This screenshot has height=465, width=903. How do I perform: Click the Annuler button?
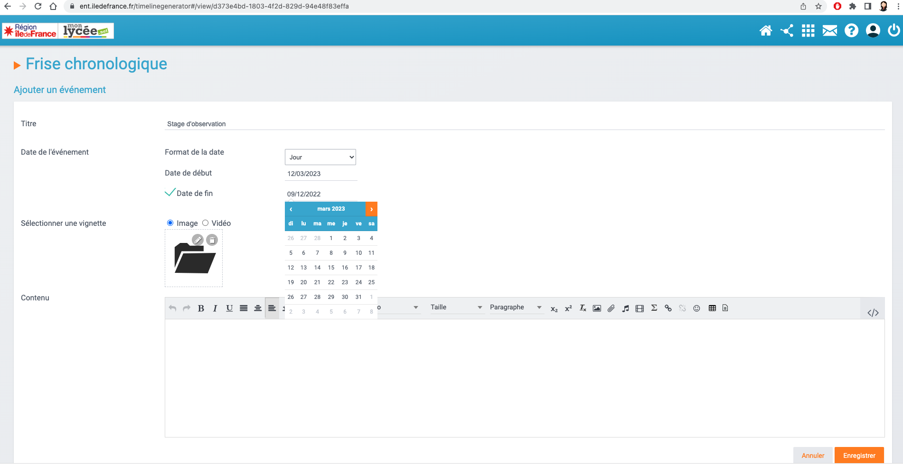(813, 456)
